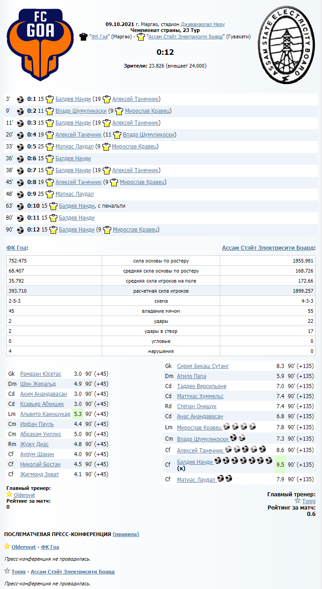The width and height of the screenshot is (322, 589).
Task: Click yellow jersey icon beside Матиас Лаудал at 48'
Action: pos(51,194)
